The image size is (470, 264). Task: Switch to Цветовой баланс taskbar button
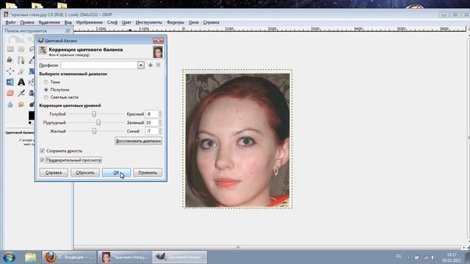180,257
